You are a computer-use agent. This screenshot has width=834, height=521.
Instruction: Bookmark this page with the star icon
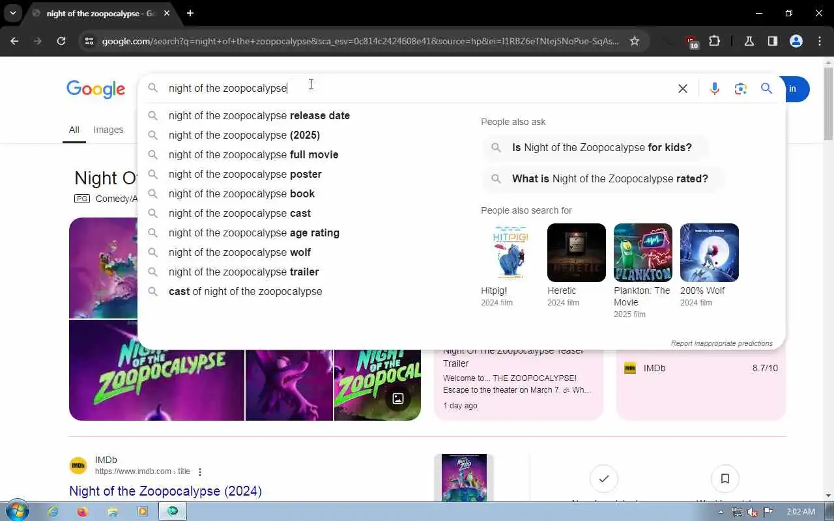tap(635, 41)
